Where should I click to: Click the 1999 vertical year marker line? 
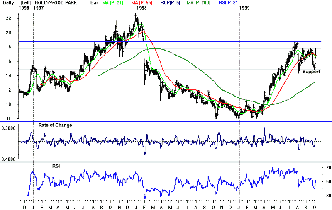point(239,106)
